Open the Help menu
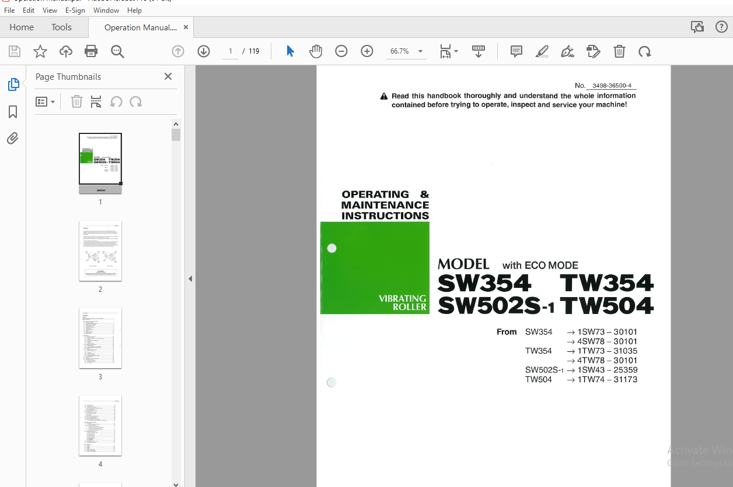733x487 pixels. [x=134, y=10]
